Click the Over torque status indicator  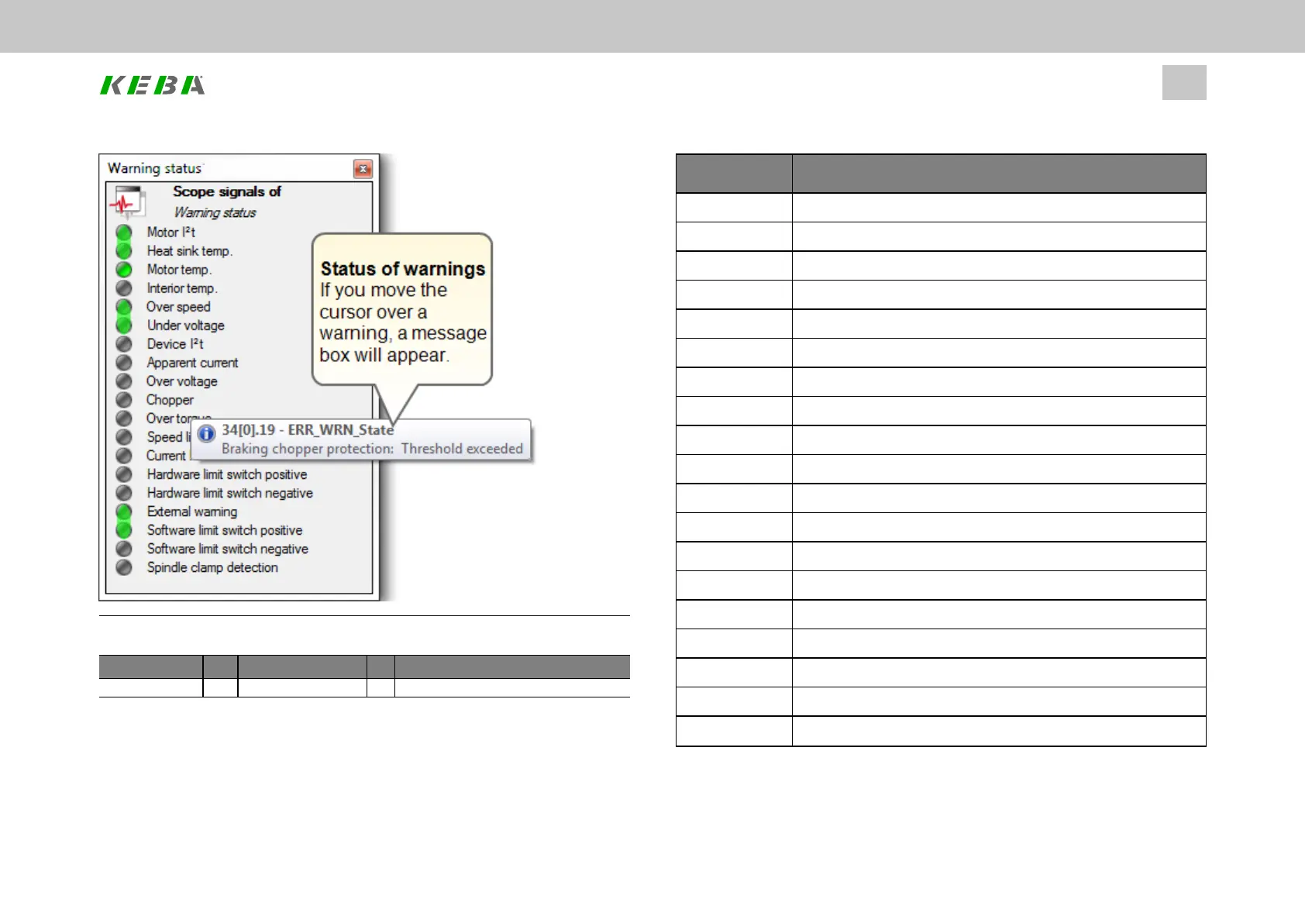124,418
